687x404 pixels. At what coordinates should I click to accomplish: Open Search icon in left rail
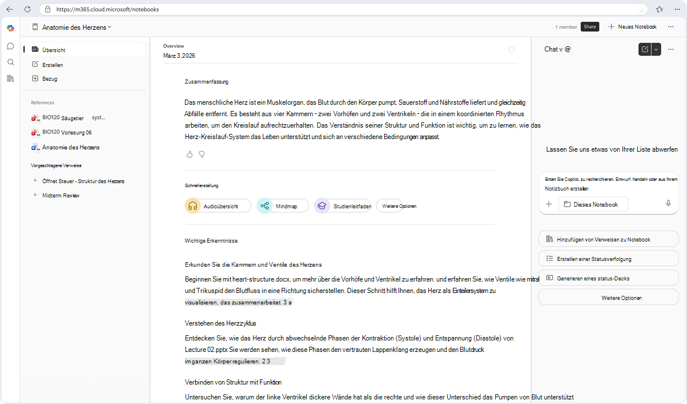pos(10,62)
